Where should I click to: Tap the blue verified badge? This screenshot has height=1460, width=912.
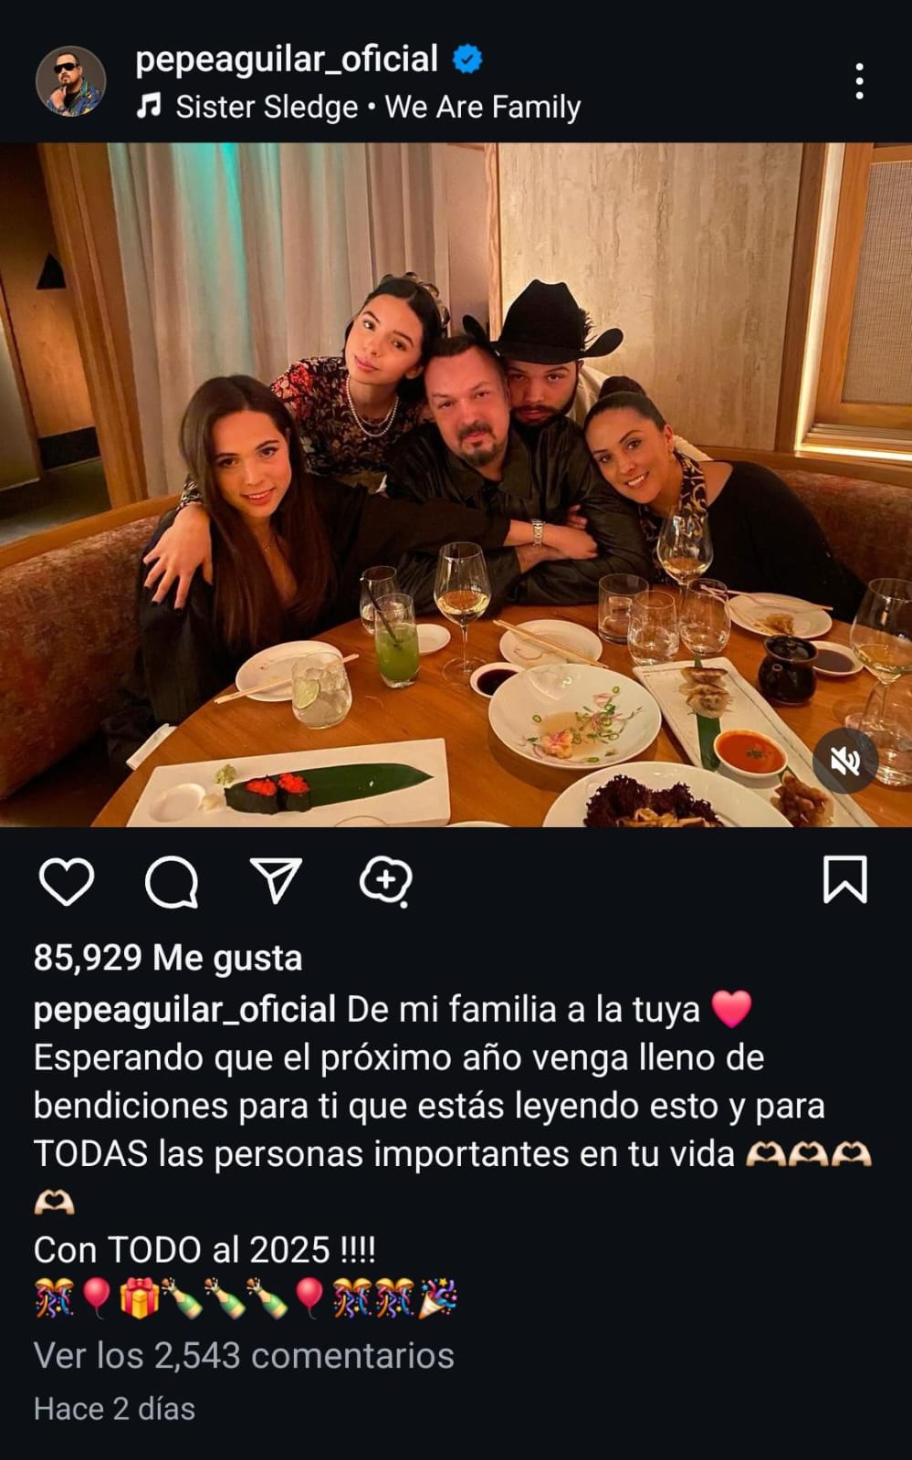coord(467,59)
